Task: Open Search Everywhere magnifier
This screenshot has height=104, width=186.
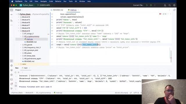Action: (x=170, y=5)
